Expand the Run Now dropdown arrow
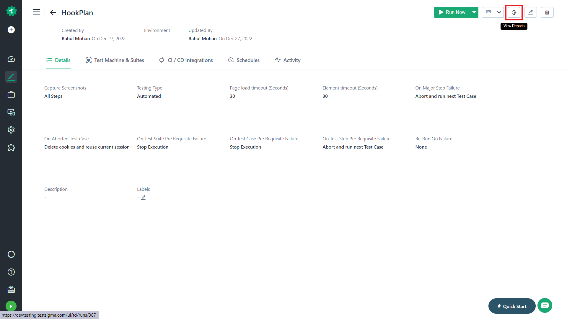The height and width of the screenshot is (319, 567). [474, 12]
